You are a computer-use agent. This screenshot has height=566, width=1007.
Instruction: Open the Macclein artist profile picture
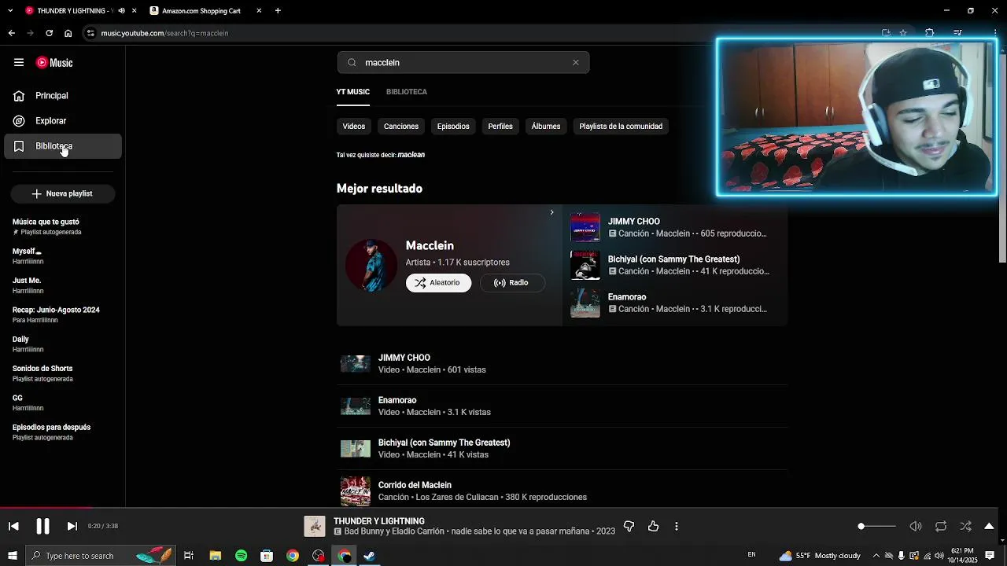click(x=371, y=265)
